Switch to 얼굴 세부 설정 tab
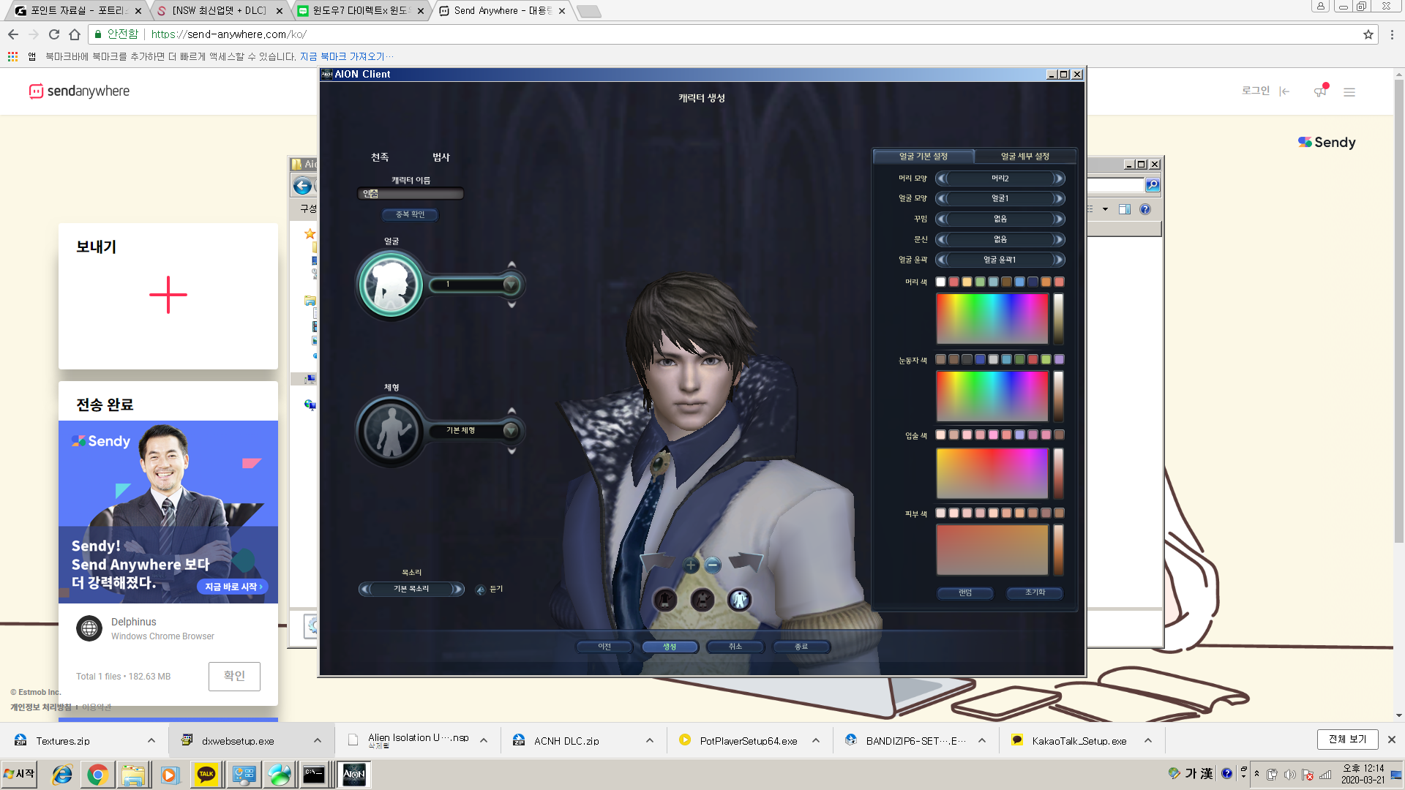The height and width of the screenshot is (790, 1405). tap(1024, 157)
